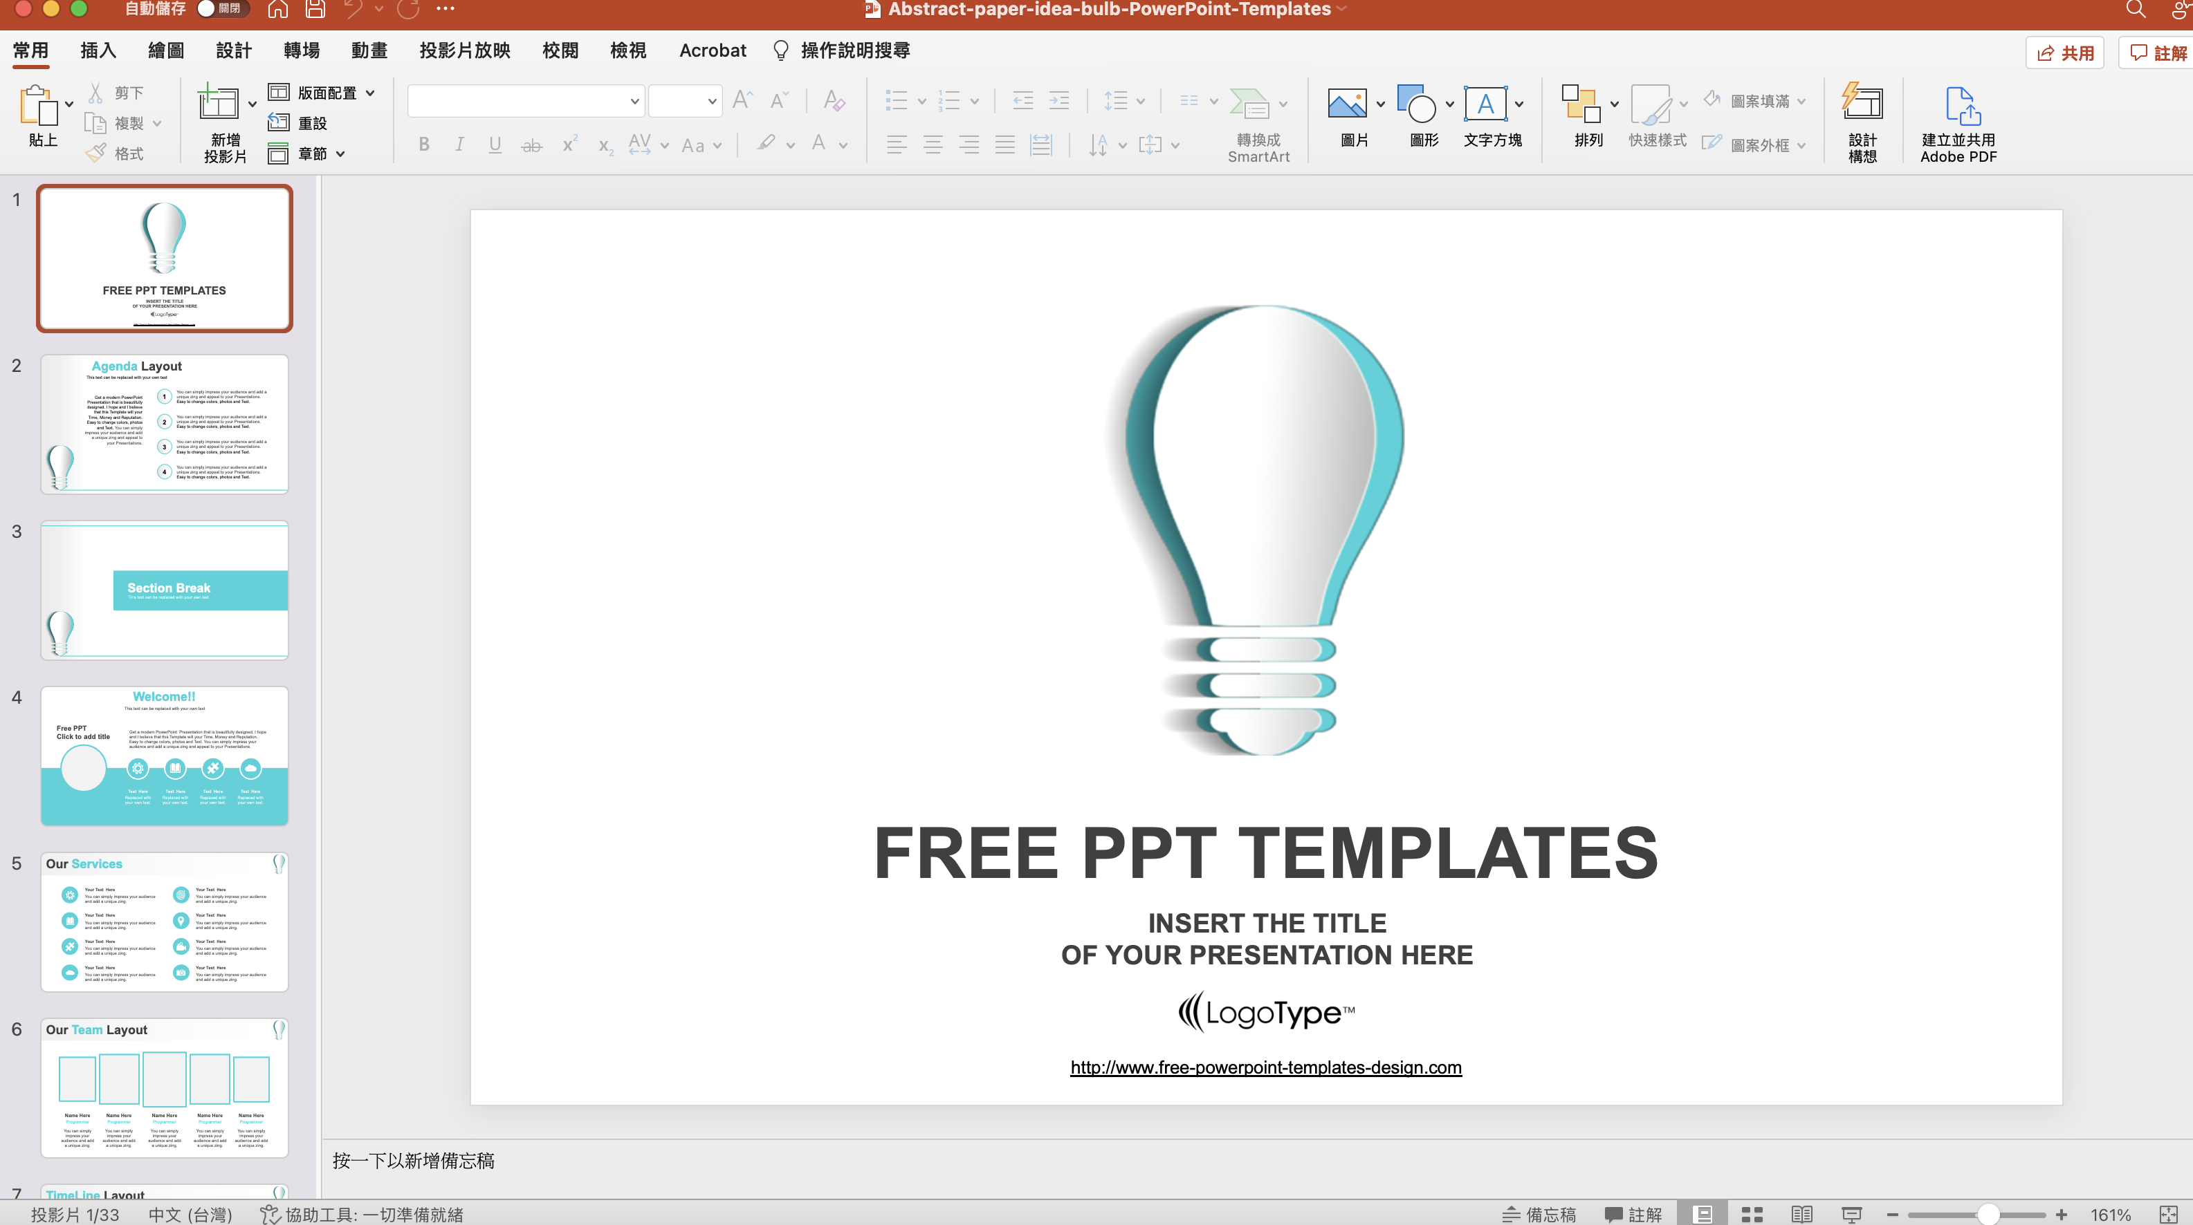Switch to slide sorter view icon
The image size is (2193, 1225).
coord(1752,1214)
